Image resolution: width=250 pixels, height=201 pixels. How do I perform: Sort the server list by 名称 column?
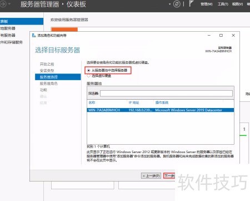(x=92, y=102)
